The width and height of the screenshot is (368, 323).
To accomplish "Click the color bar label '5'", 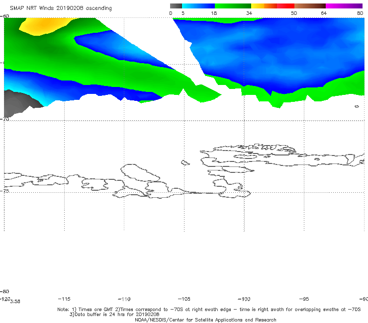I will pos(183,13).
